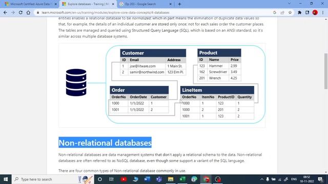Go back to the previous page
This screenshot has height=184, width=328.
click(5, 12)
